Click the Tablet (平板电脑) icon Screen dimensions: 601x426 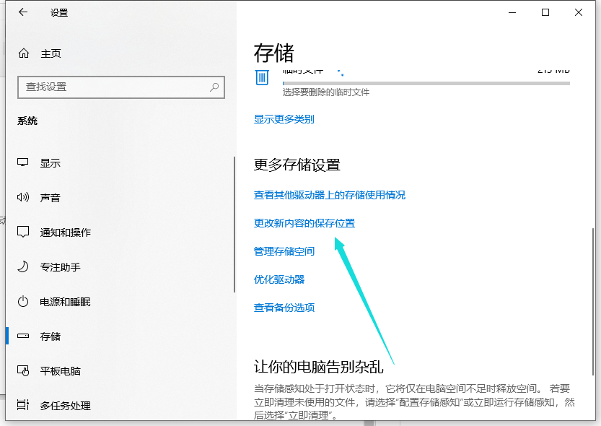click(23, 371)
